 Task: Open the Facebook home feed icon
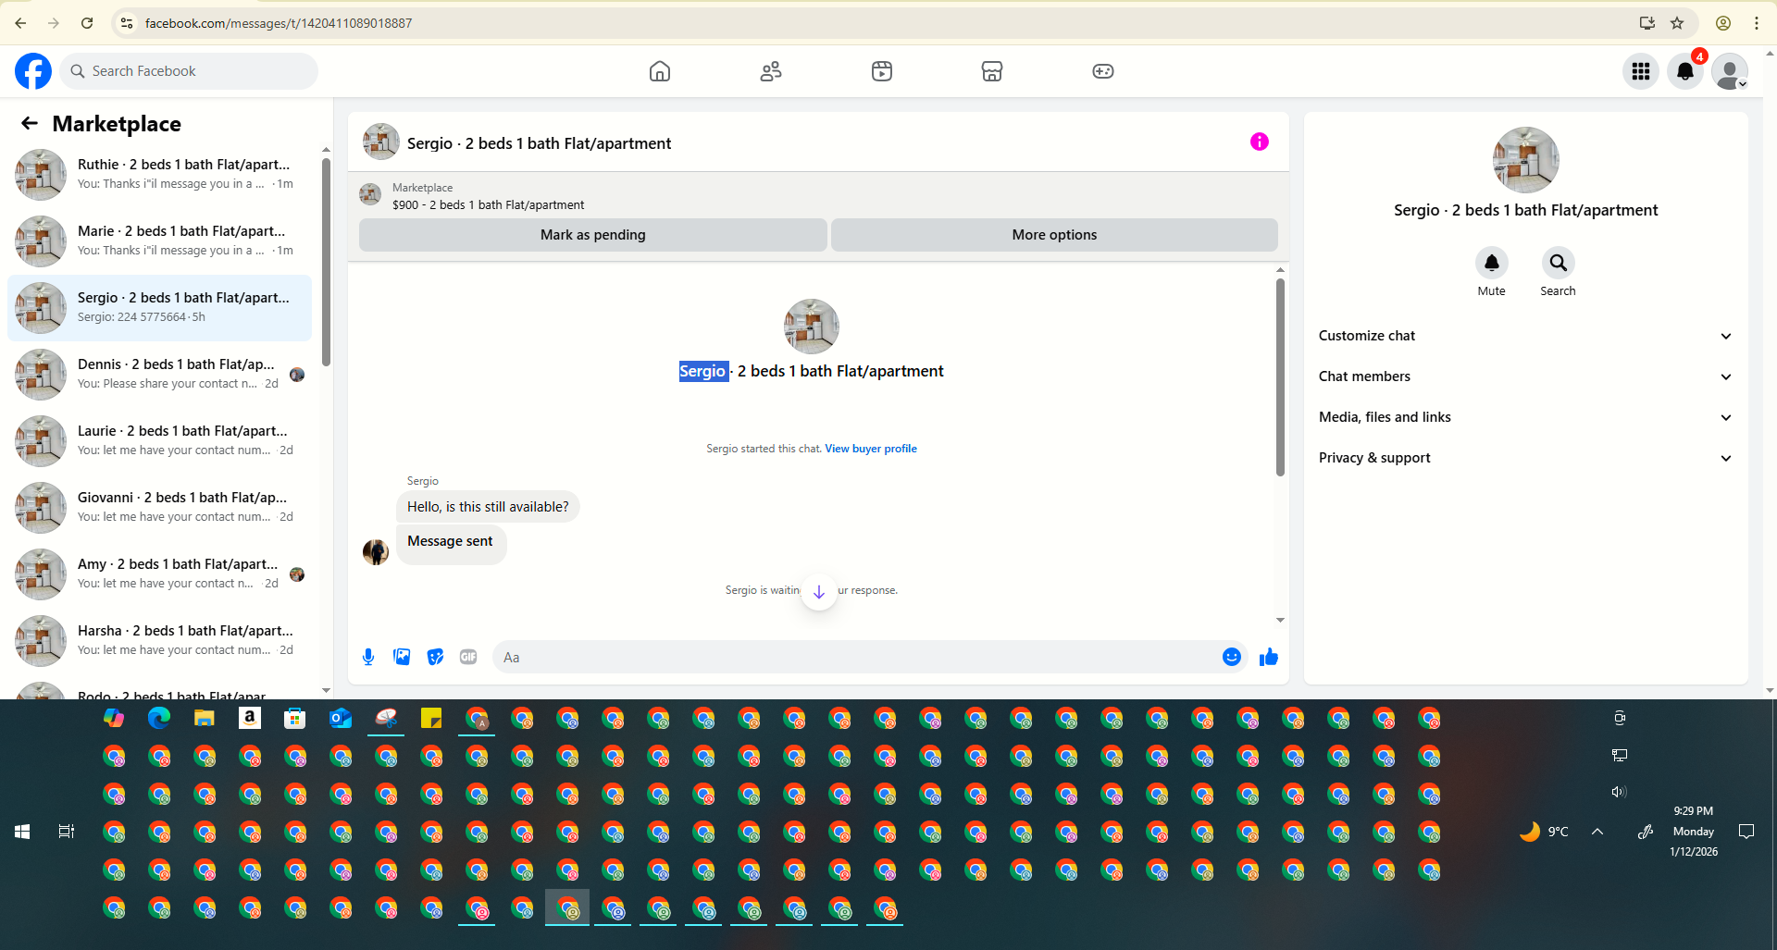point(659,71)
